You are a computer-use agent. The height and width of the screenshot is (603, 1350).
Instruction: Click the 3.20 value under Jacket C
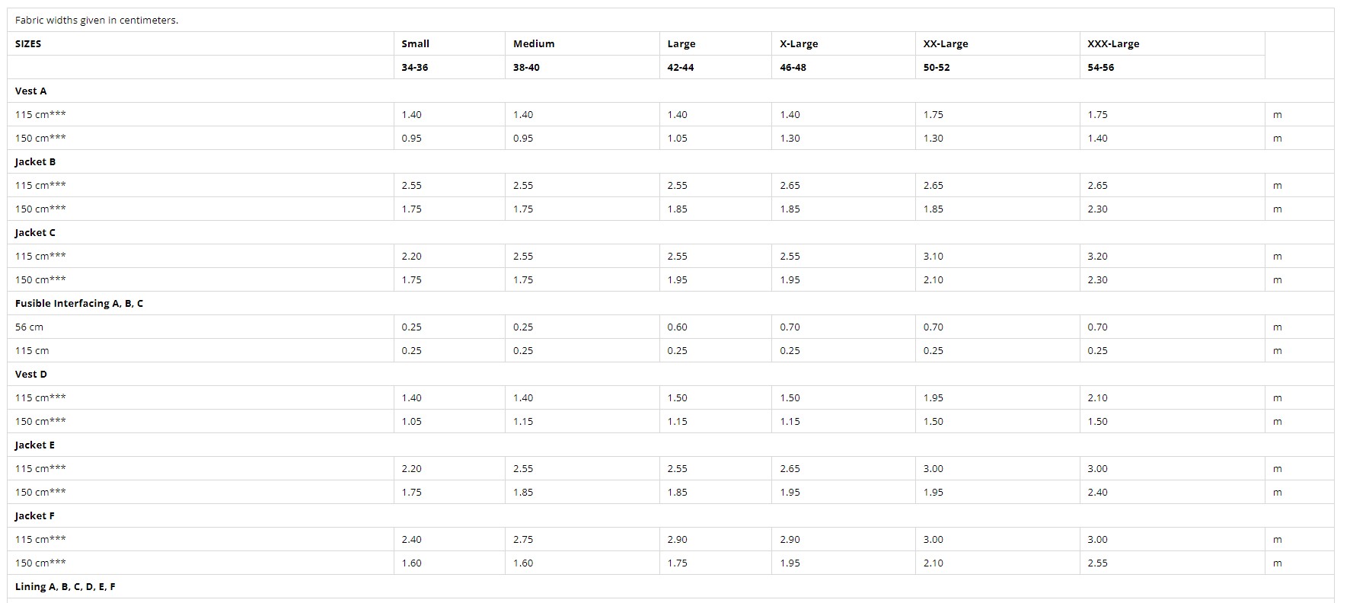click(1097, 257)
